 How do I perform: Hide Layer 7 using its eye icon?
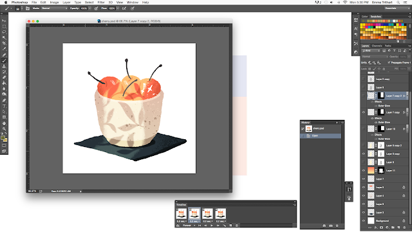(364, 179)
